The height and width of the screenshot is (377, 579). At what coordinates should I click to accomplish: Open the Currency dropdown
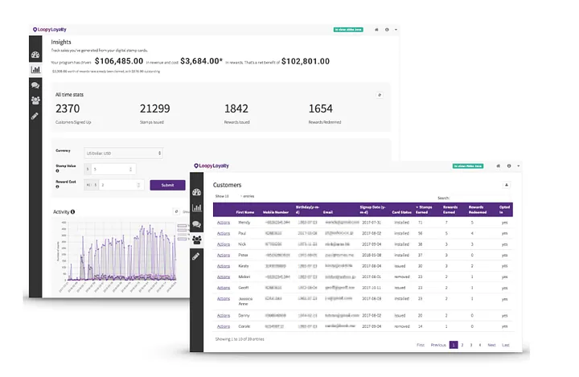(123, 154)
